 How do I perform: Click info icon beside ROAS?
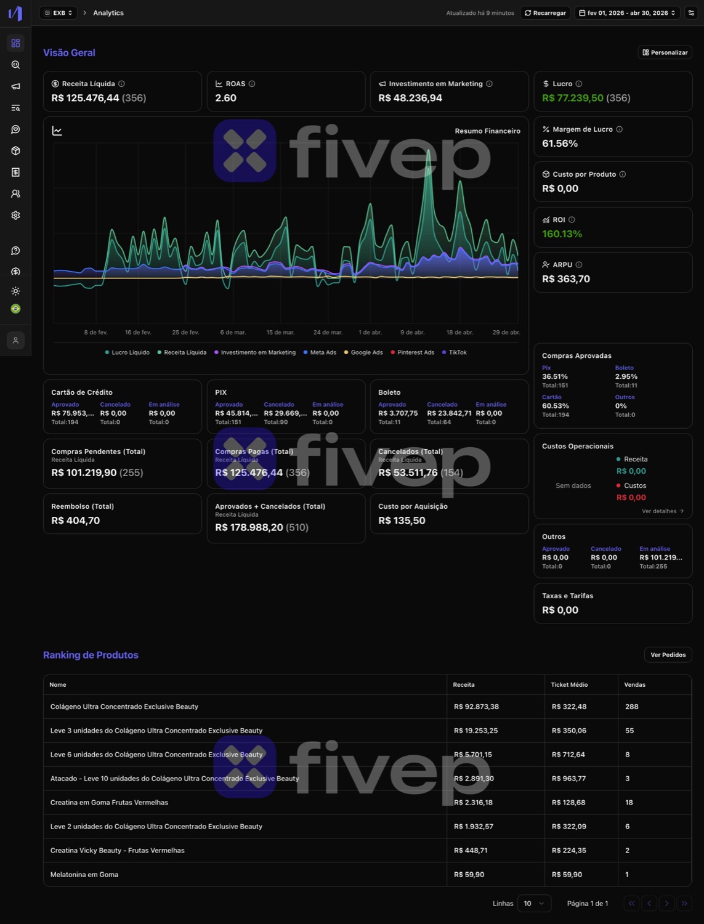click(x=252, y=84)
